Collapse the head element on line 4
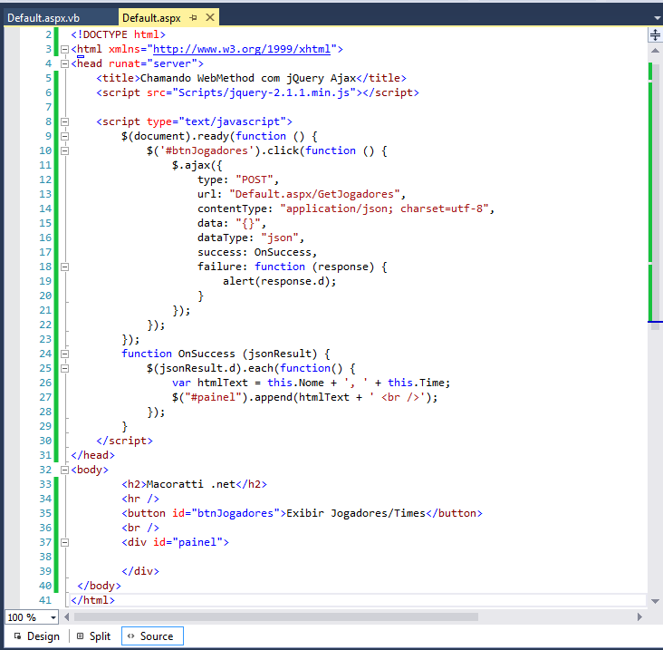This screenshot has width=663, height=650. (x=64, y=63)
